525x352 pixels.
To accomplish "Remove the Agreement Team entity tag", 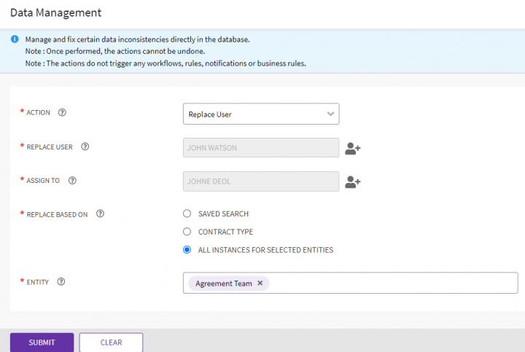I will click(x=260, y=283).
